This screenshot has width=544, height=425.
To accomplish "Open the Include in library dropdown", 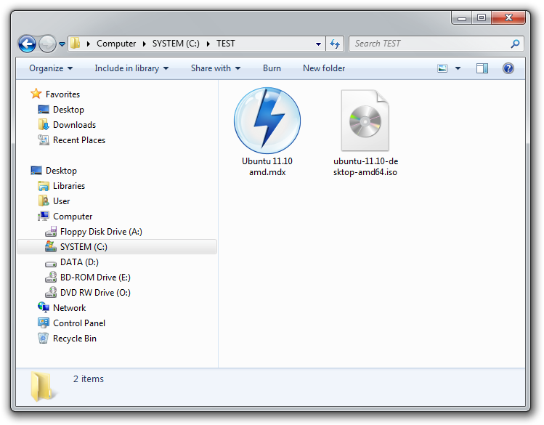I will point(131,68).
